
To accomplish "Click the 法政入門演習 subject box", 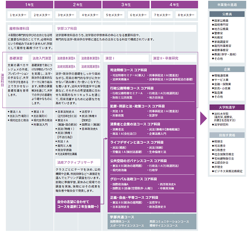I will (x=42, y=58).
